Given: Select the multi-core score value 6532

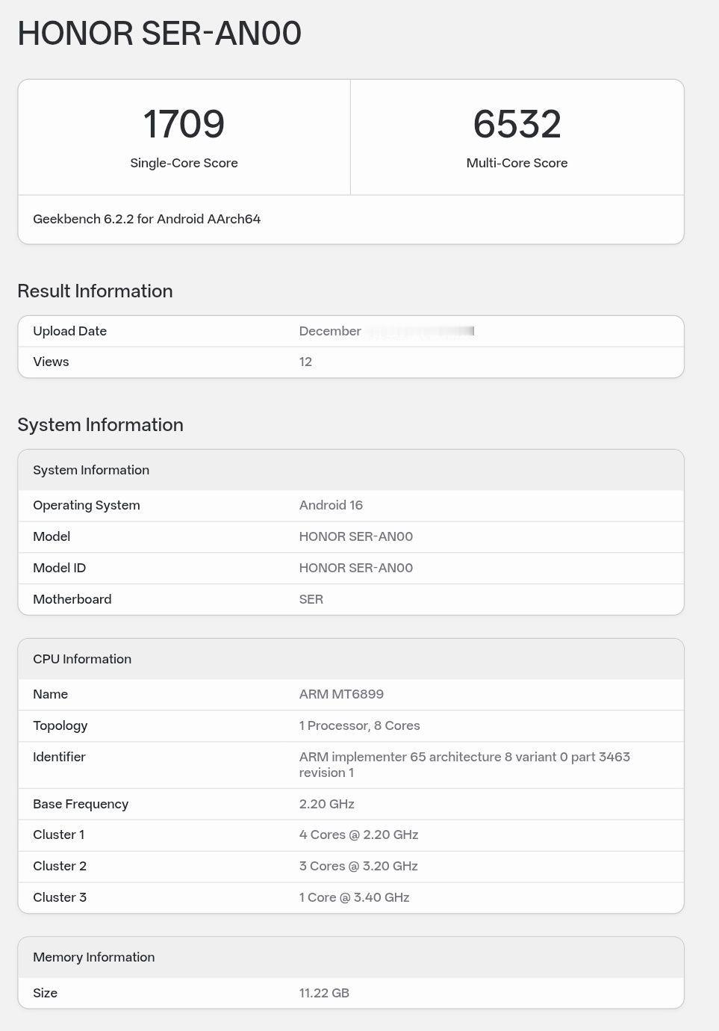Looking at the screenshot, I should pos(517,124).
